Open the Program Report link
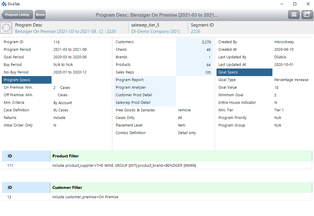314x216 pixels. click(x=129, y=80)
